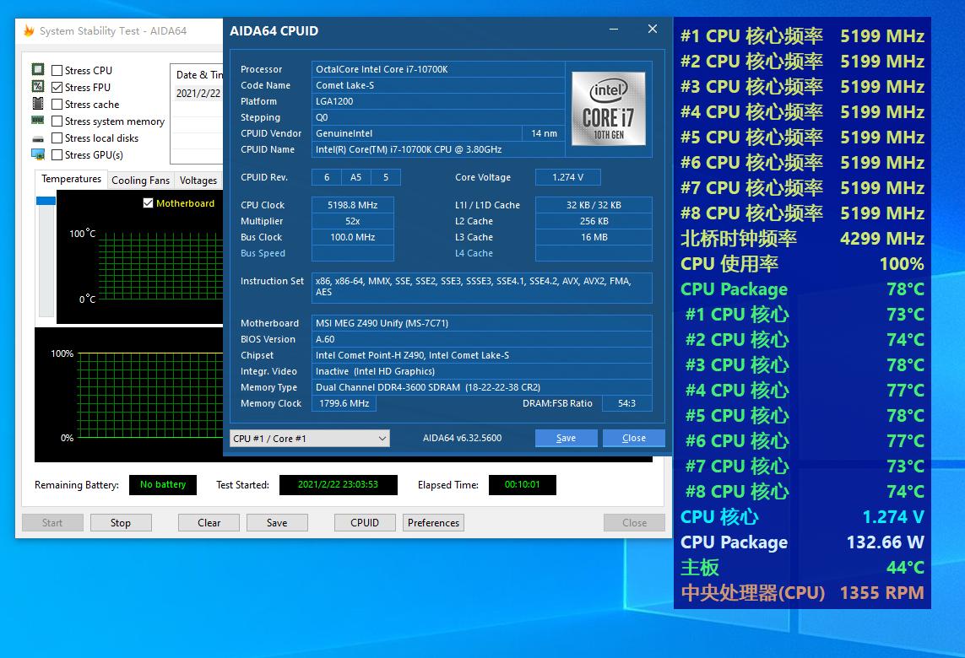The width and height of the screenshot is (965, 658).
Task: Open CPUID from the Stability Test buttons
Action: pyautogui.click(x=365, y=523)
